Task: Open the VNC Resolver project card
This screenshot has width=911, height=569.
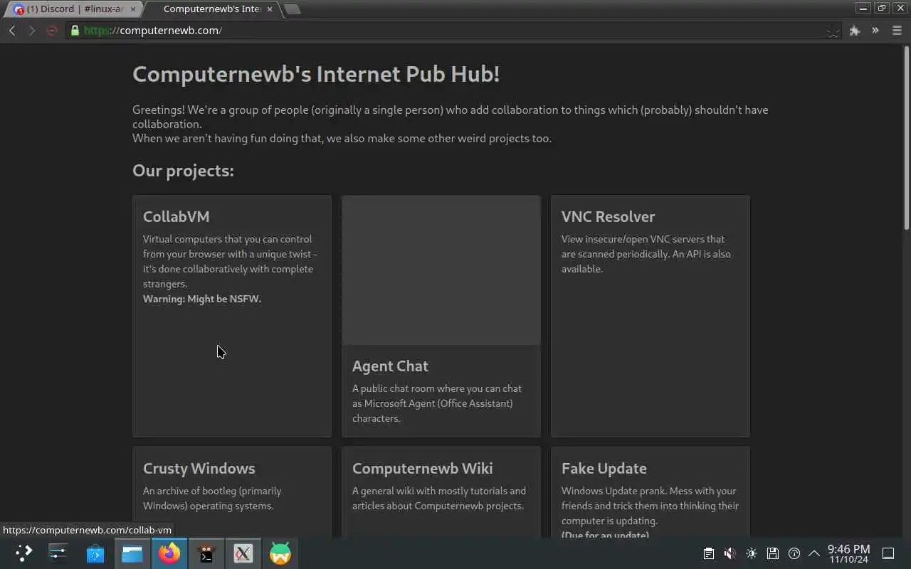Action: click(x=650, y=316)
